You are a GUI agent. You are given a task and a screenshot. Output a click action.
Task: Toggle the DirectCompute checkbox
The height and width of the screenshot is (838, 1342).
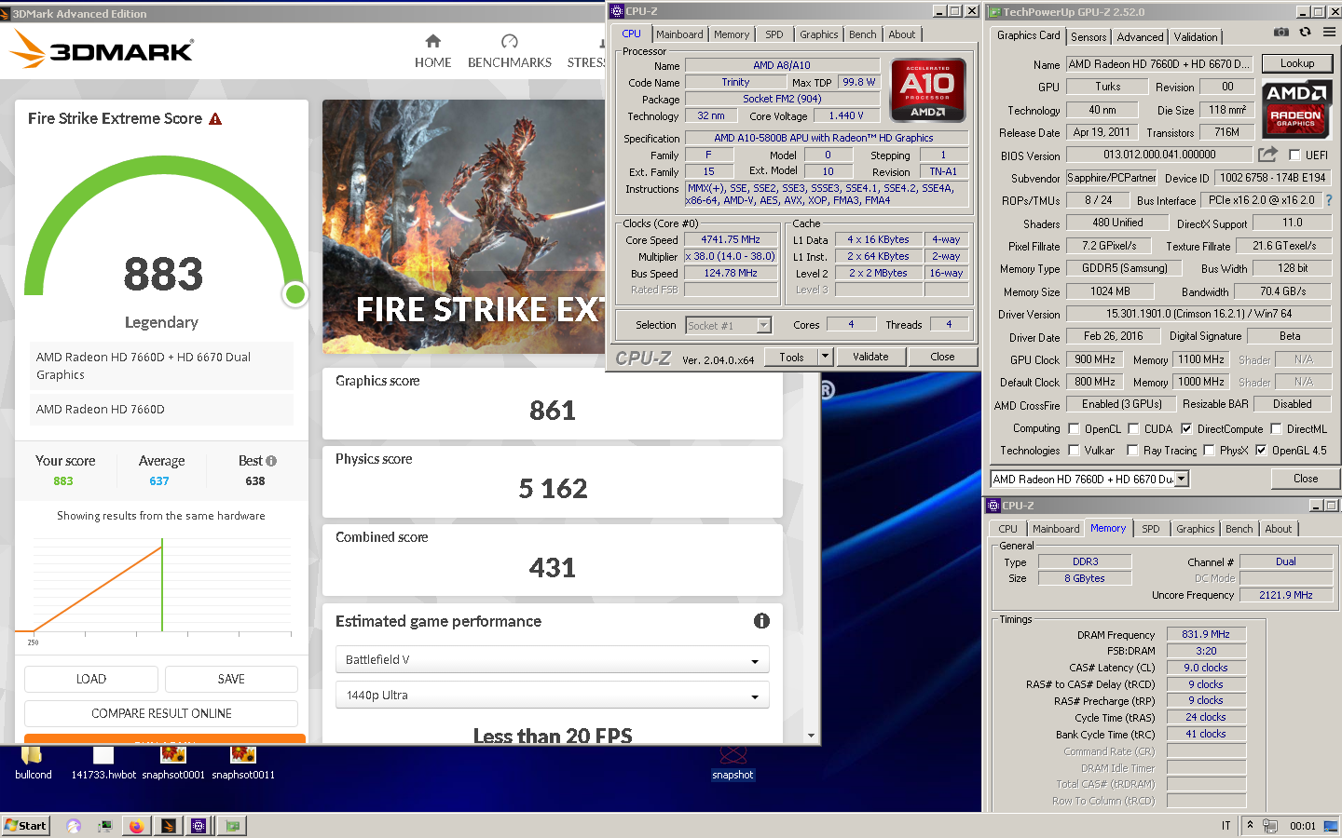coord(1186,429)
